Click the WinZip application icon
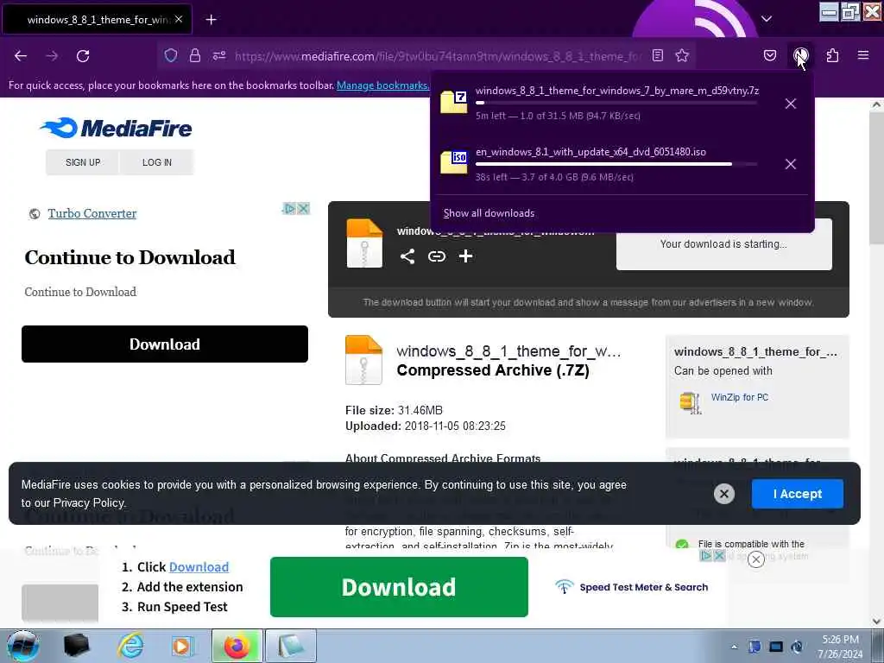 pos(691,402)
